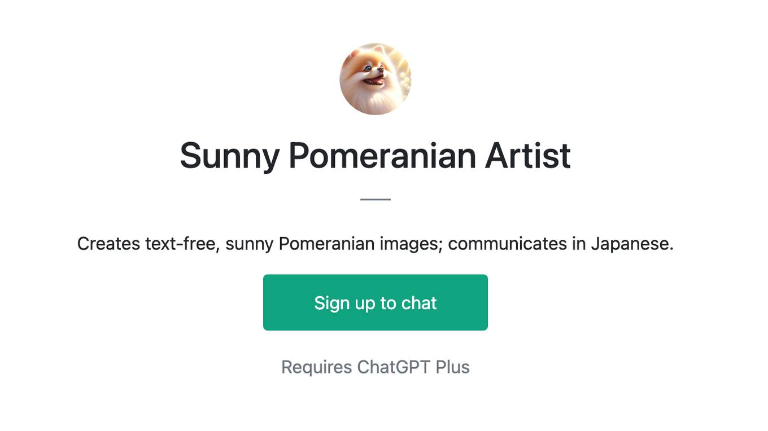Select the Sunny Pomeranian Artist title
768x431 pixels.
pos(376,156)
